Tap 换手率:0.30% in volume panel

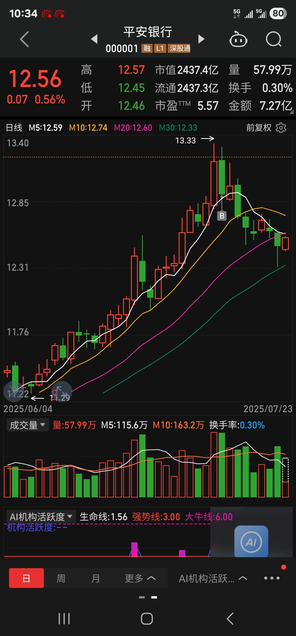click(x=237, y=425)
